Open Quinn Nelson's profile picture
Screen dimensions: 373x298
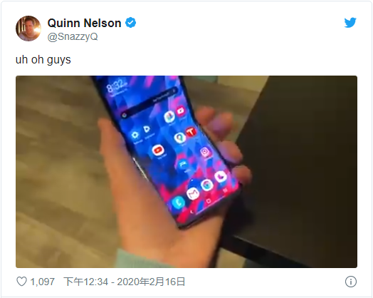pyautogui.click(x=28, y=29)
